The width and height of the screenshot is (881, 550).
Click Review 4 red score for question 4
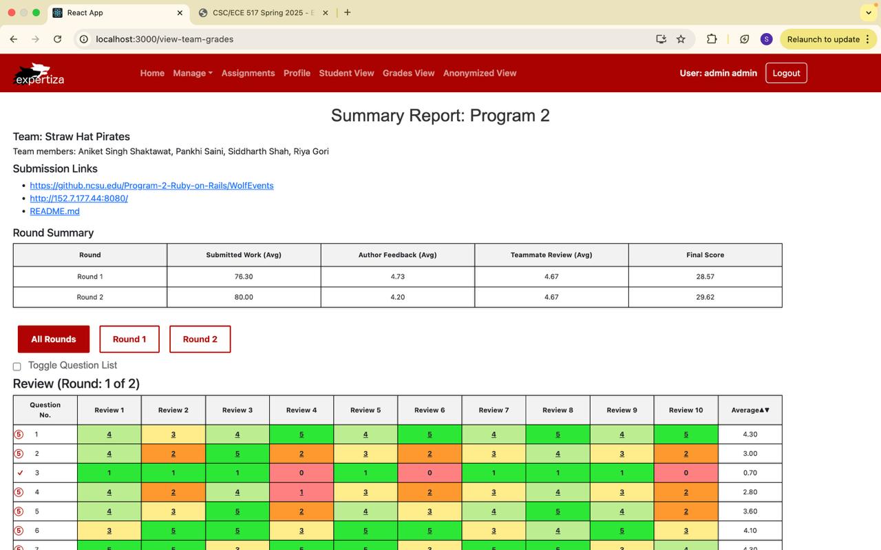click(301, 492)
